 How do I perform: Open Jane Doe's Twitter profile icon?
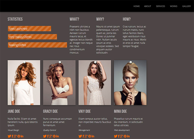tap(9, 136)
